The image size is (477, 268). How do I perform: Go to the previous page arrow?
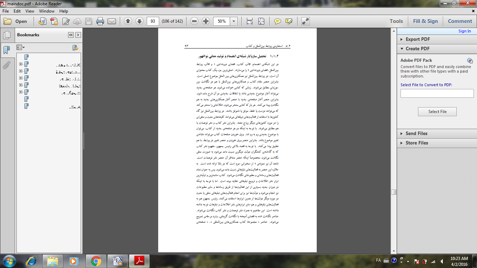tap(128, 21)
